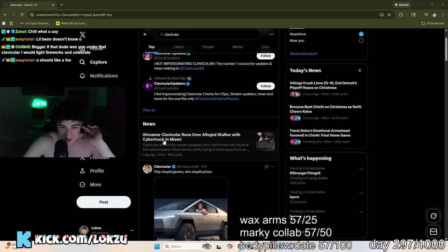Viewport: 448px width, 252px height.
Task: Open the All Bookmarks folder
Action: (x=433, y=23)
